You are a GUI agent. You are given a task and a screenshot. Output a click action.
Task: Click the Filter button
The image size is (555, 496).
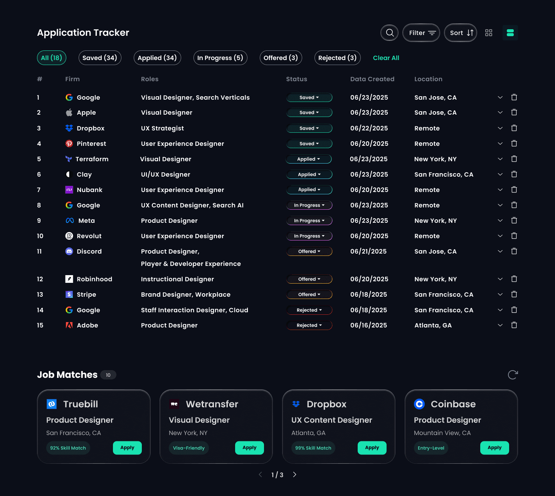point(421,33)
